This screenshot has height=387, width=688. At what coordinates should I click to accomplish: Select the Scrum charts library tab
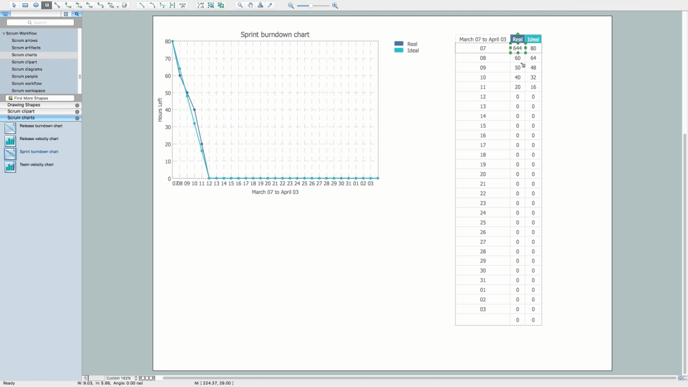click(x=21, y=118)
